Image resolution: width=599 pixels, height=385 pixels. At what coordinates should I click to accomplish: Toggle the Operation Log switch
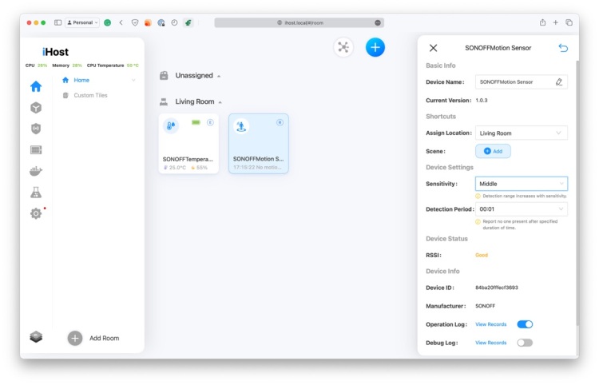(525, 324)
